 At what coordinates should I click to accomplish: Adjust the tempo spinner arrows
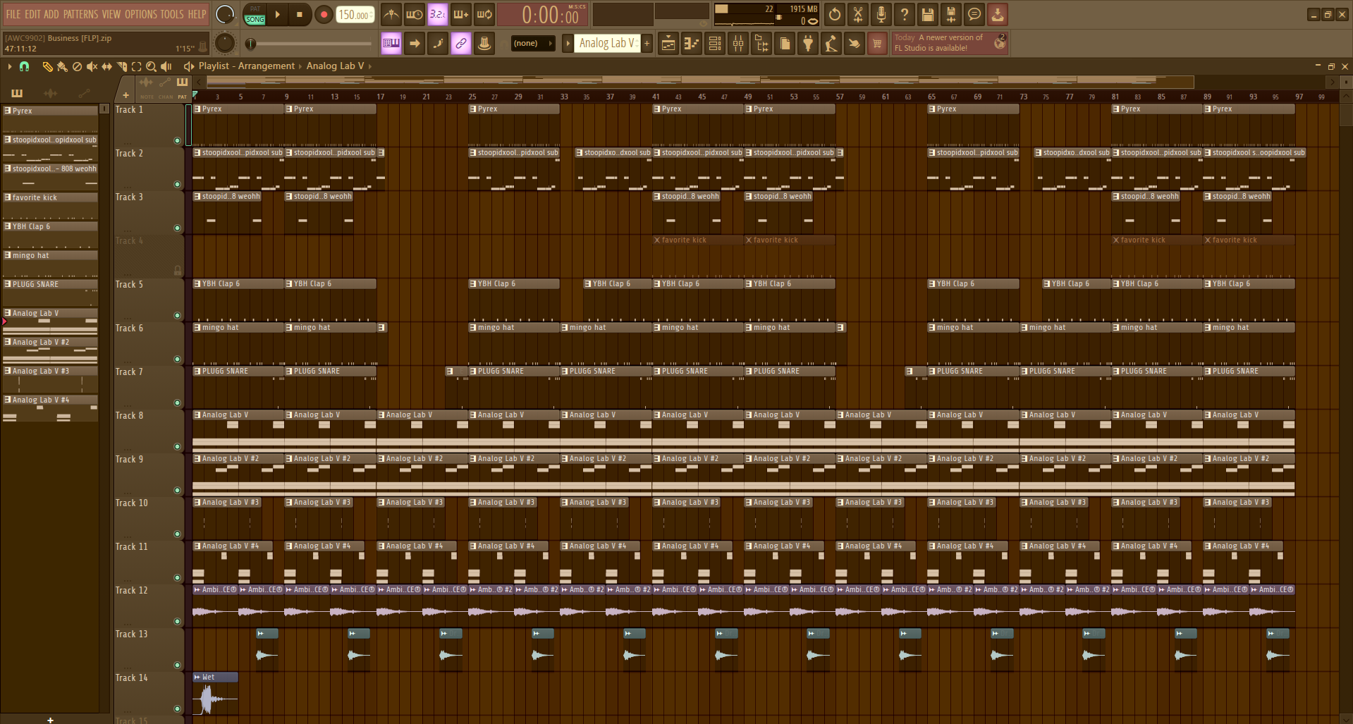coord(372,14)
